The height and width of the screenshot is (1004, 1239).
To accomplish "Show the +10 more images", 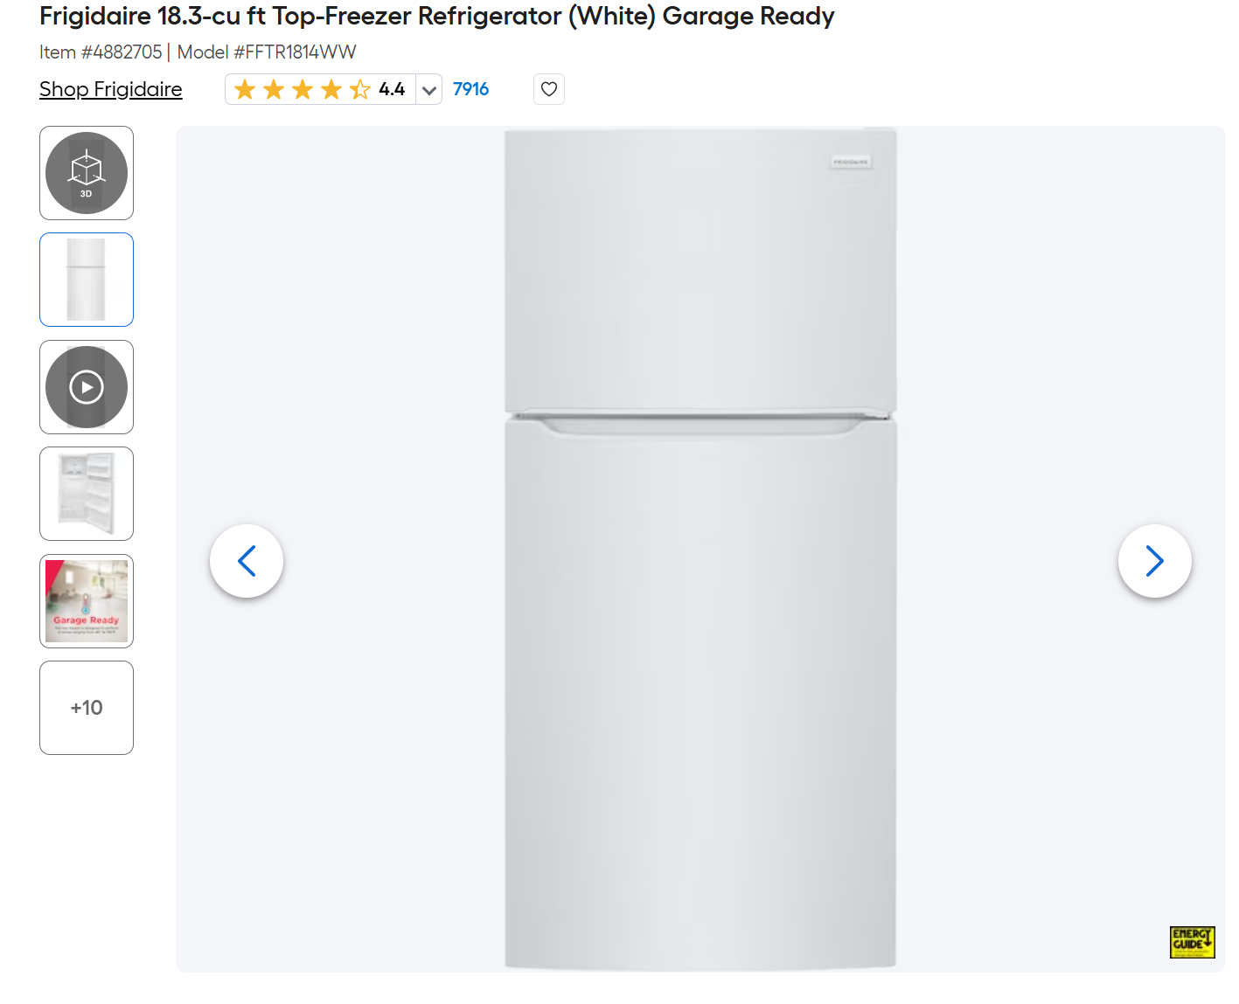I will click(x=87, y=708).
